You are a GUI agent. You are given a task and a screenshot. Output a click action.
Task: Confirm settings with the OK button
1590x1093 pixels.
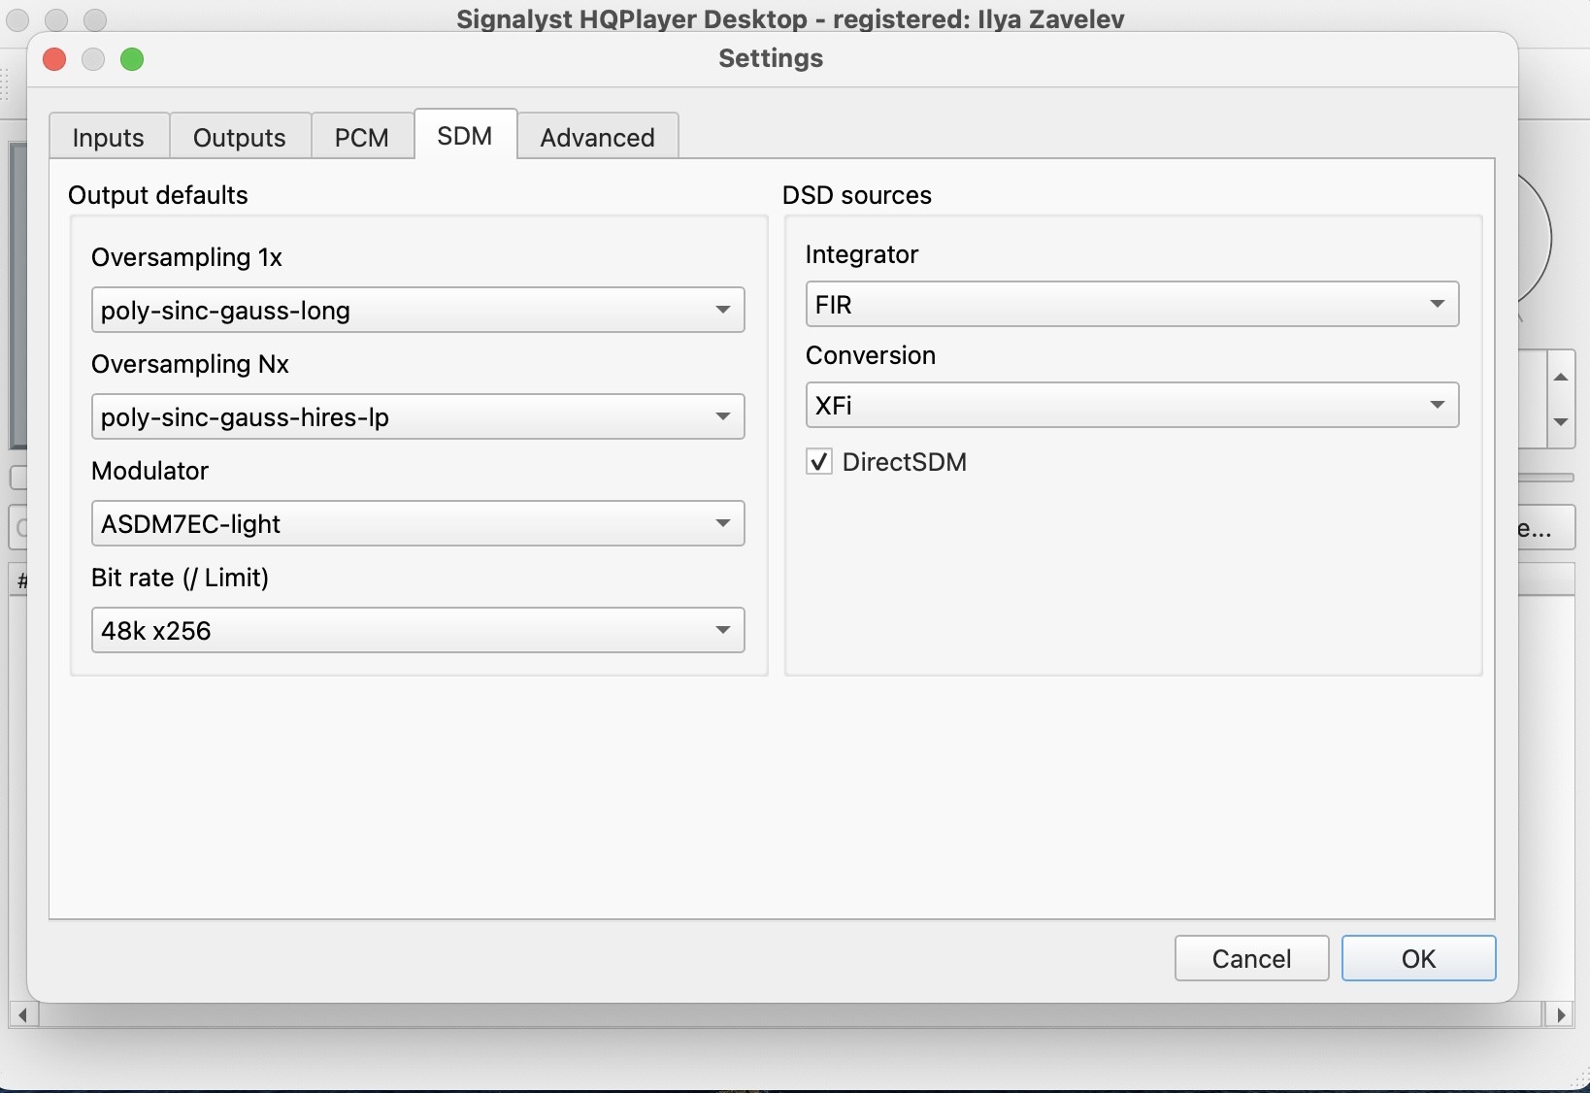pos(1418,958)
